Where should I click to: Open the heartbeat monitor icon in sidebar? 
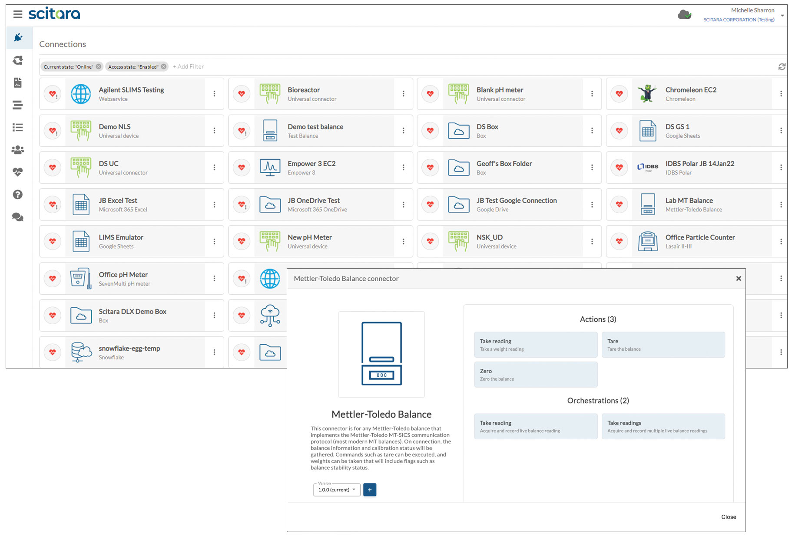tap(18, 172)
